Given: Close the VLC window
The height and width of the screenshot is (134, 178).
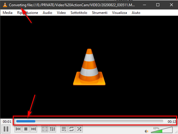Looking at the screenshot, I should pyautogui.click(x=171, y=5).
